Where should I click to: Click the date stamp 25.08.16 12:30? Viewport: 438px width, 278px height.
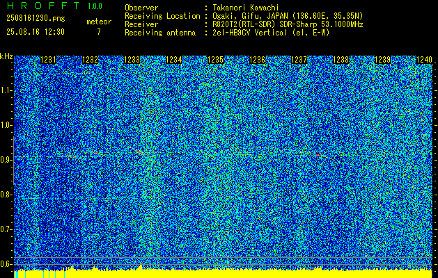[x=36, y=32]
